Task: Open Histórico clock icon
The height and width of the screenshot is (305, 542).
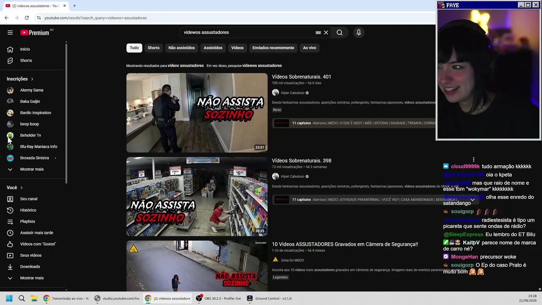Action: (10, 210)
